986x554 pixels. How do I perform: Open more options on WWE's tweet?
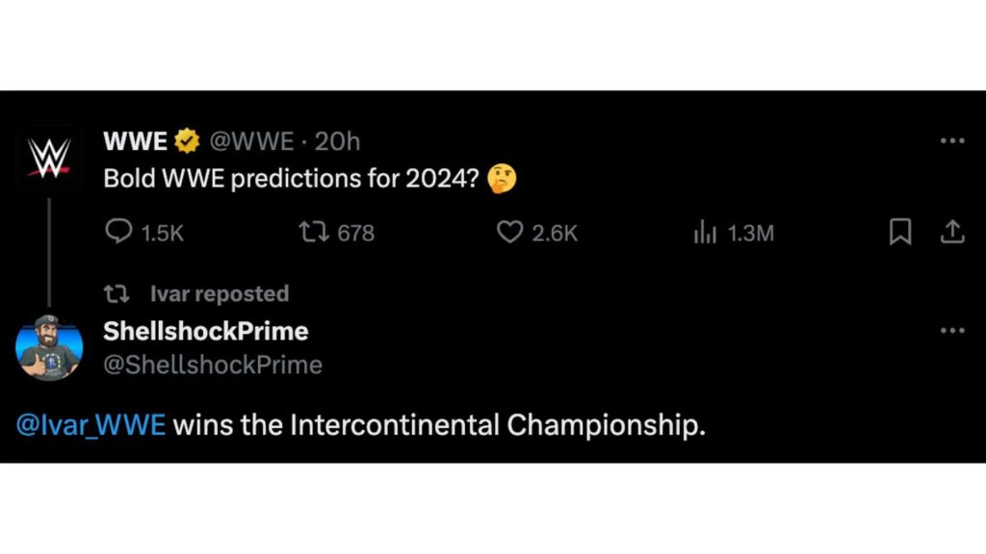pyautogui.click(x=951, y=141)
